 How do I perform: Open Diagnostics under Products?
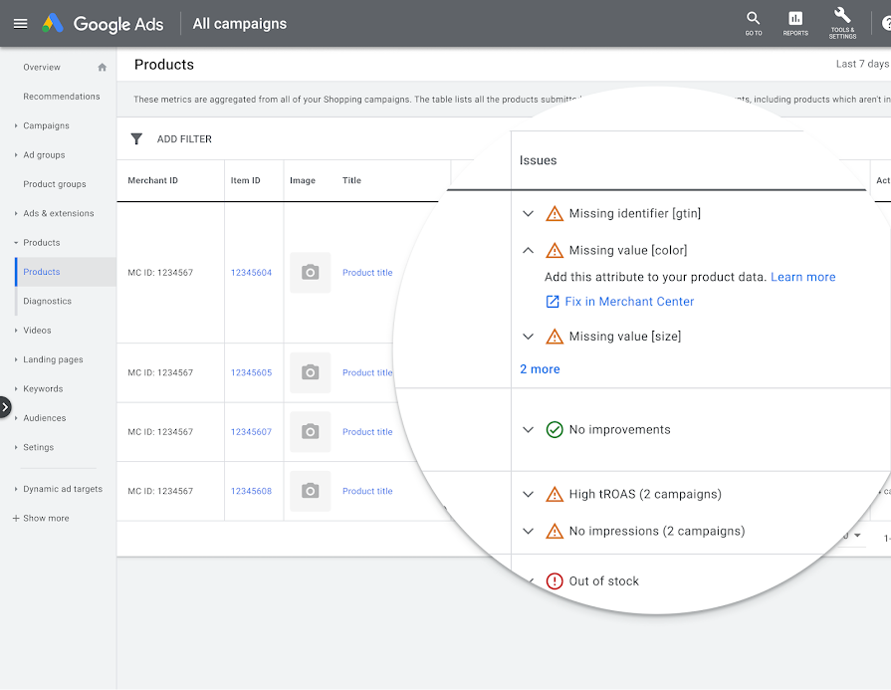(x=47, y=302)
